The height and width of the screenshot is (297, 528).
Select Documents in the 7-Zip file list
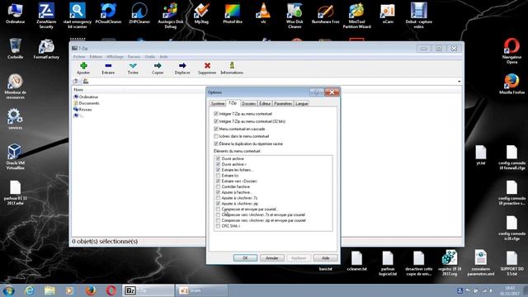86,103
